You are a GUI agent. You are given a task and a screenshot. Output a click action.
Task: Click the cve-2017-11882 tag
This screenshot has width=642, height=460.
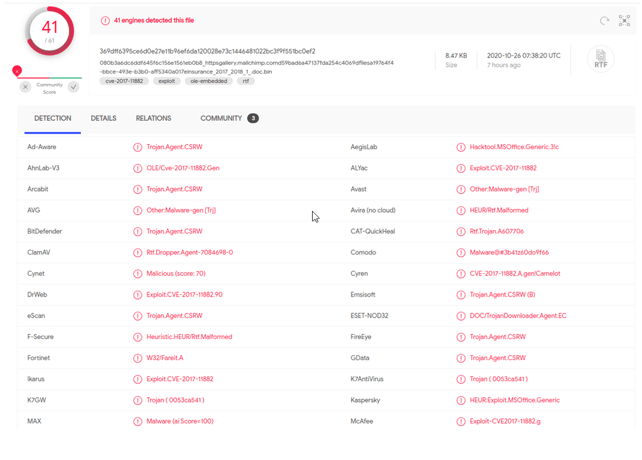point(124,81)
